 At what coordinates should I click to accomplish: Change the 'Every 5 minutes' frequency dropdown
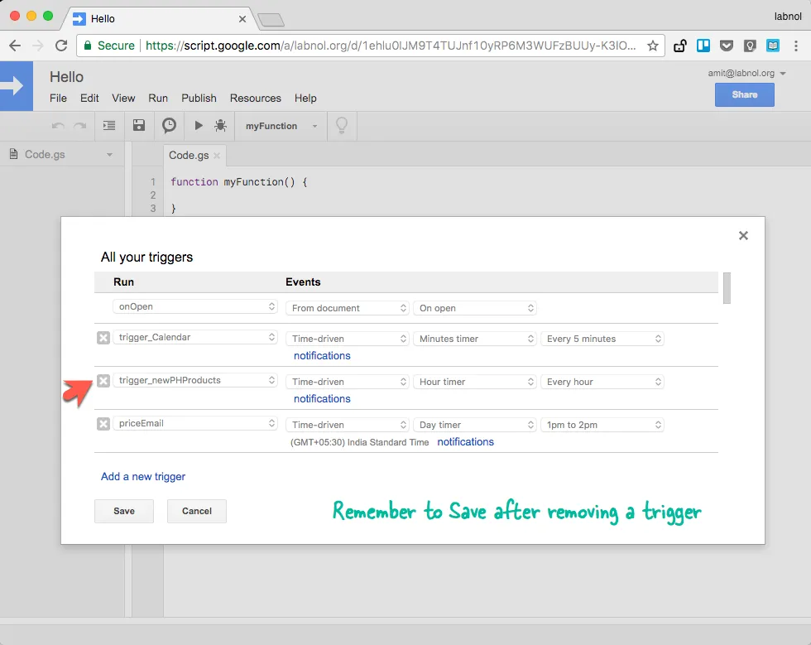pyautogui.click(x=602, y=338)
